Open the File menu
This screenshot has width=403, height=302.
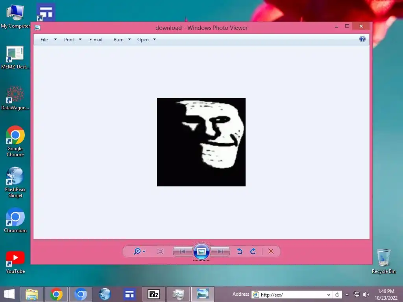click(44, 40)
